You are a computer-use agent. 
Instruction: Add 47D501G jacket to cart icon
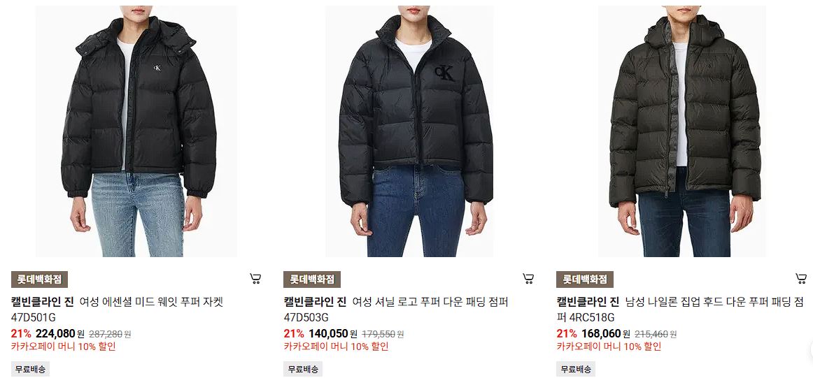tap(255, 279)
